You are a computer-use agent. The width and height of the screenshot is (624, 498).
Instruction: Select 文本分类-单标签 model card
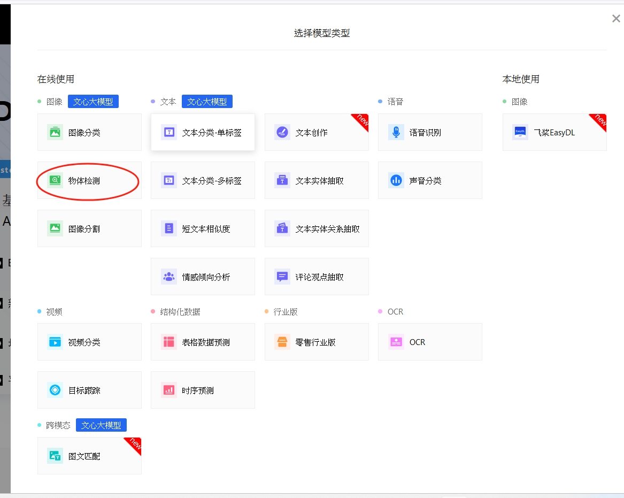pos(203,132)
